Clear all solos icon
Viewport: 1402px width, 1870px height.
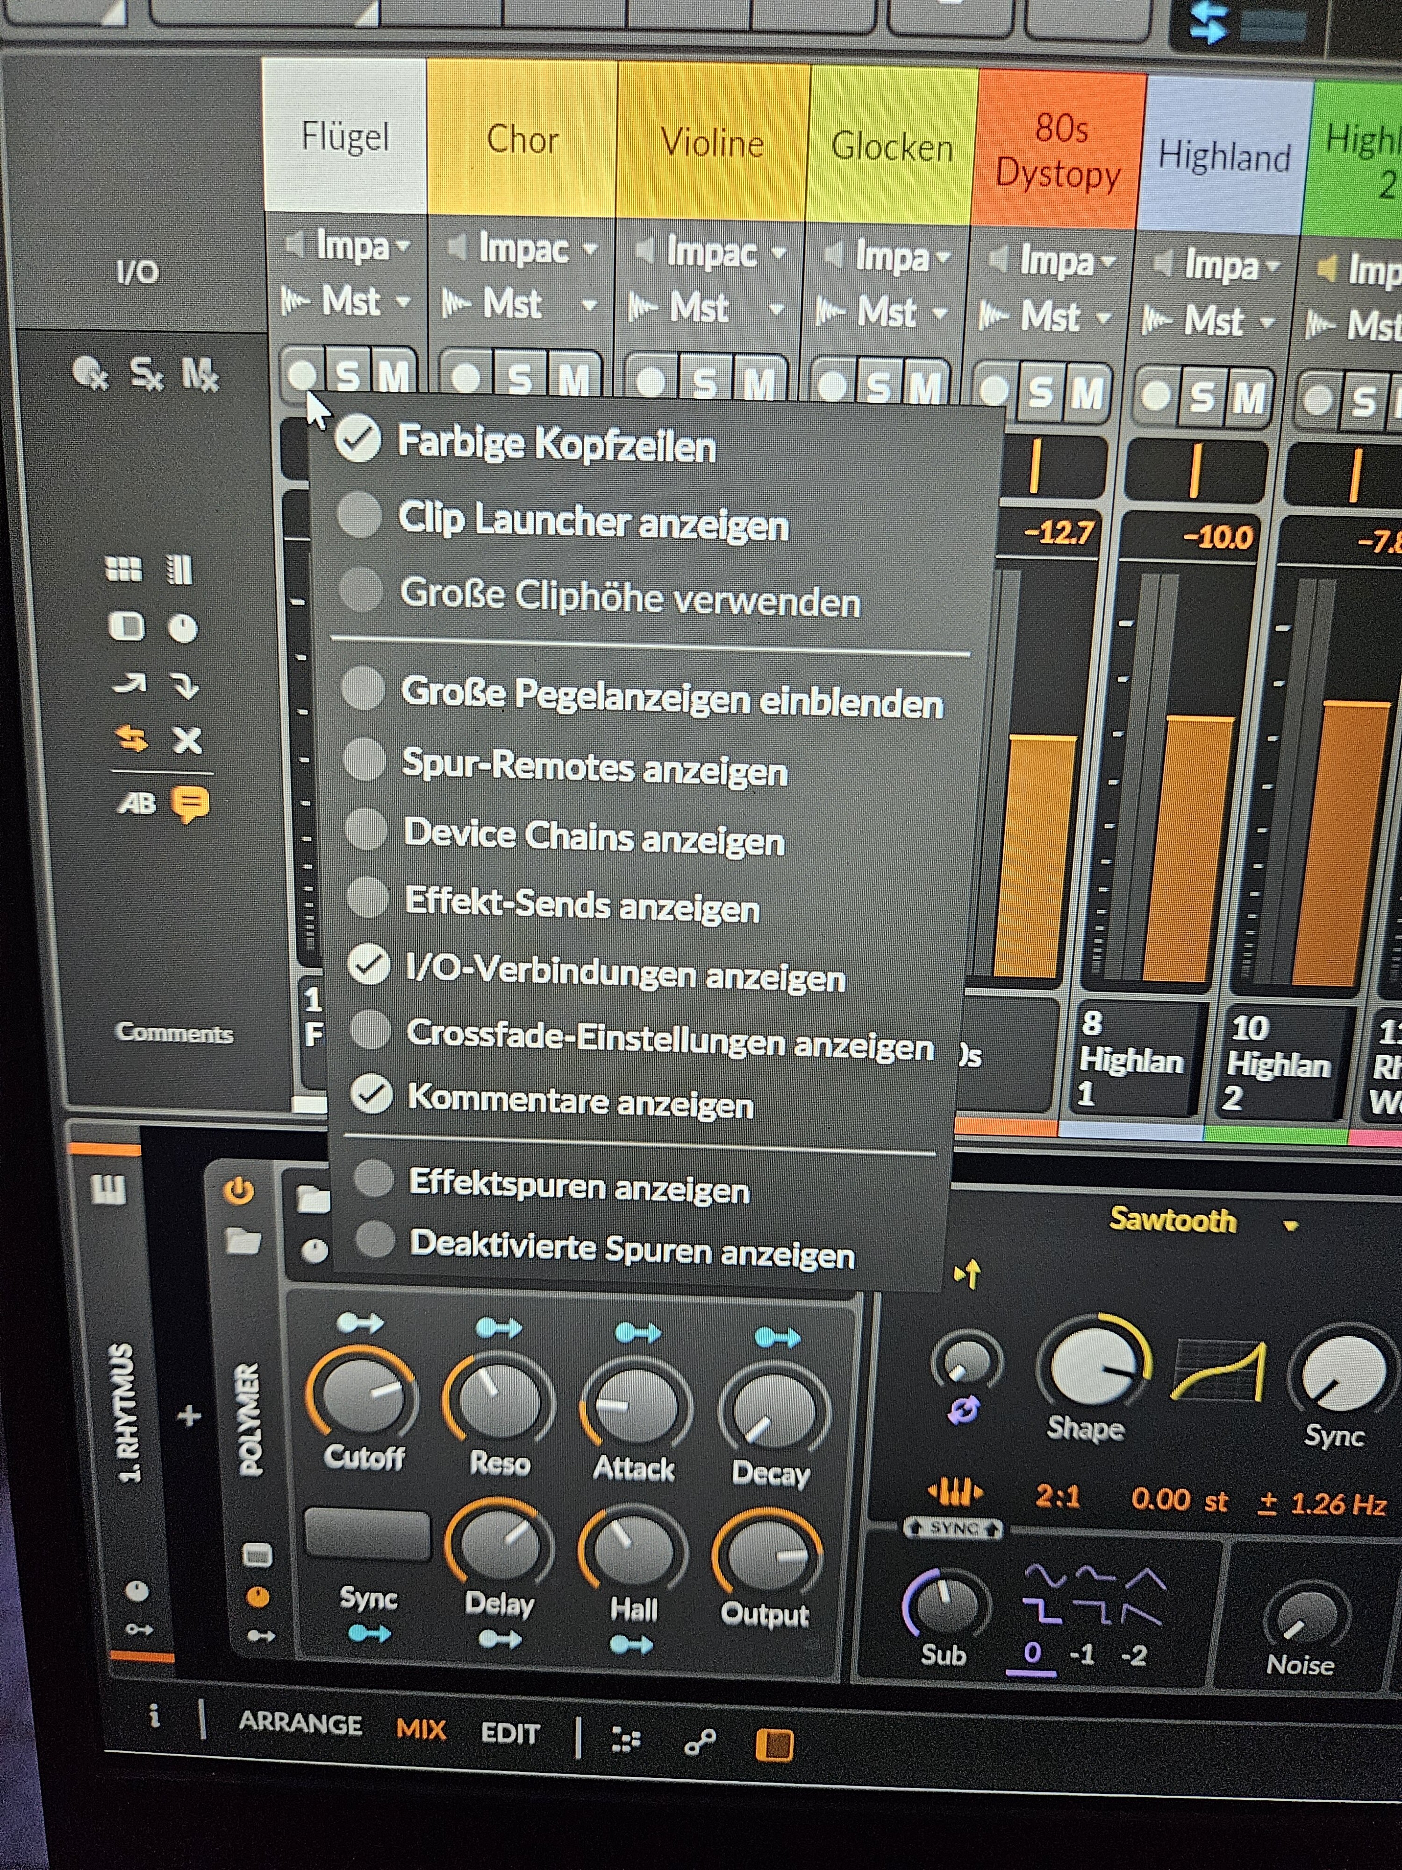tap(145, 374)
